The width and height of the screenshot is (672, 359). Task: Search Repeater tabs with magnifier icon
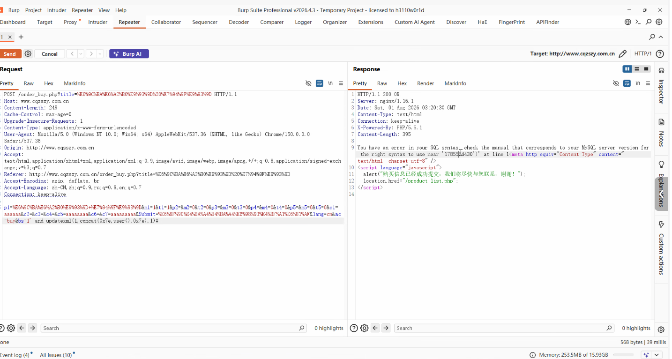[652, 37]
